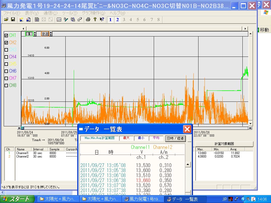Uncheck the CH2 channel checkbox
This screenshot has width=271, height=203.
[x=6, y=43]
